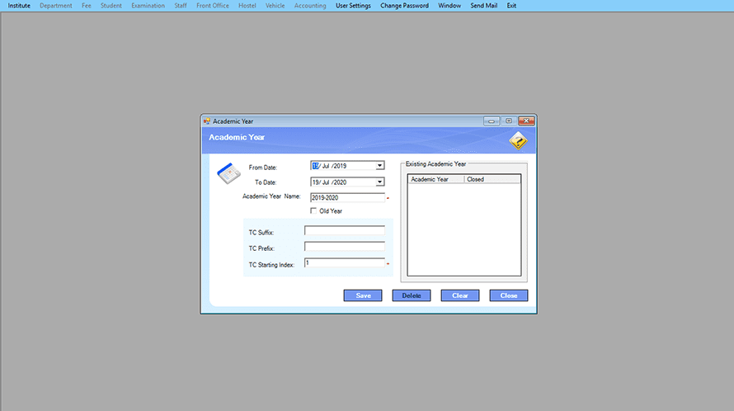
Task: Open the Institute menu
Action: pyautogui.click(x=19, y=6)
